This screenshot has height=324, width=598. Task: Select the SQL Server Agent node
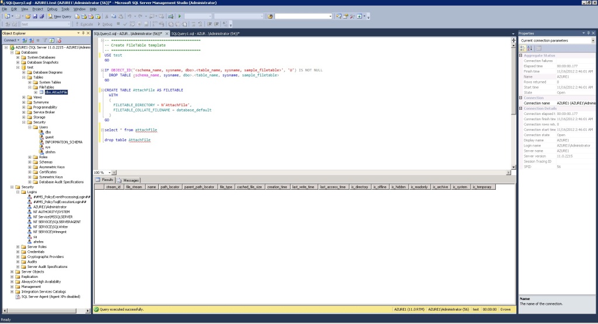50,297
